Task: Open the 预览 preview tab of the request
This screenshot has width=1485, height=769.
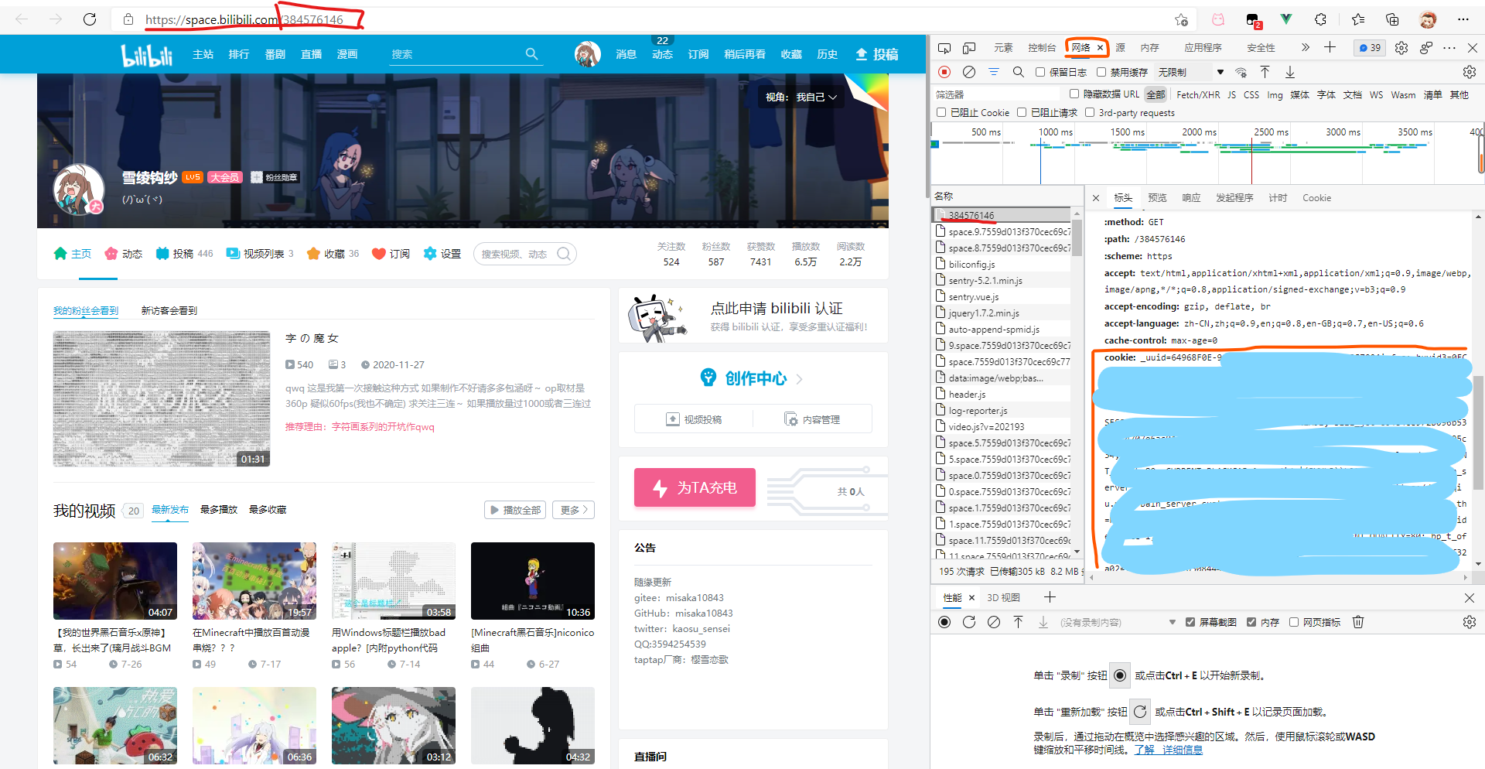Action: point(1157,198)
